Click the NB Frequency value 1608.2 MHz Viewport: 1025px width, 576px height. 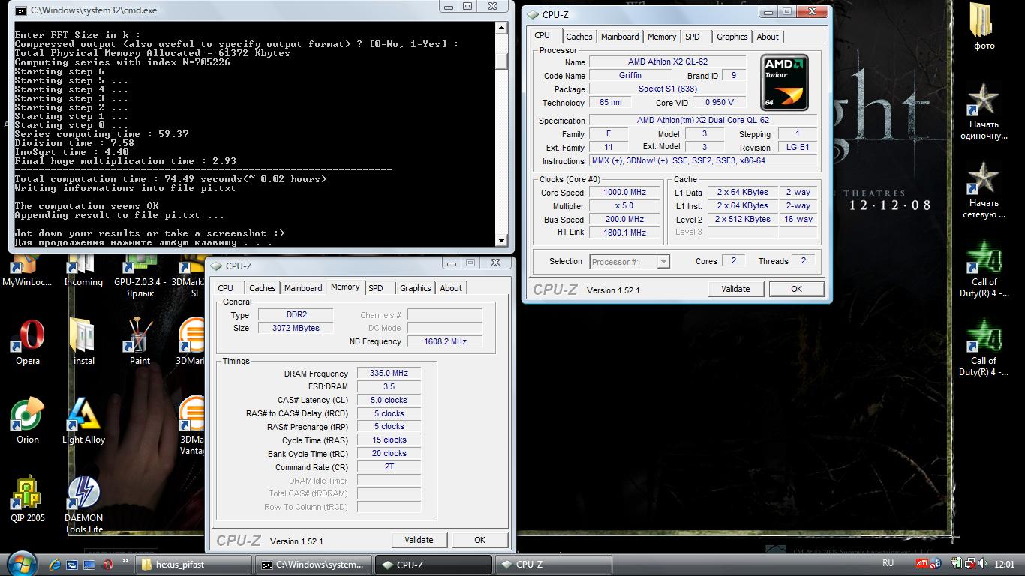(445, 341)
